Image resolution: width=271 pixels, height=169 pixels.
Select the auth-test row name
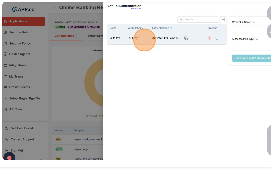point(115,38)
